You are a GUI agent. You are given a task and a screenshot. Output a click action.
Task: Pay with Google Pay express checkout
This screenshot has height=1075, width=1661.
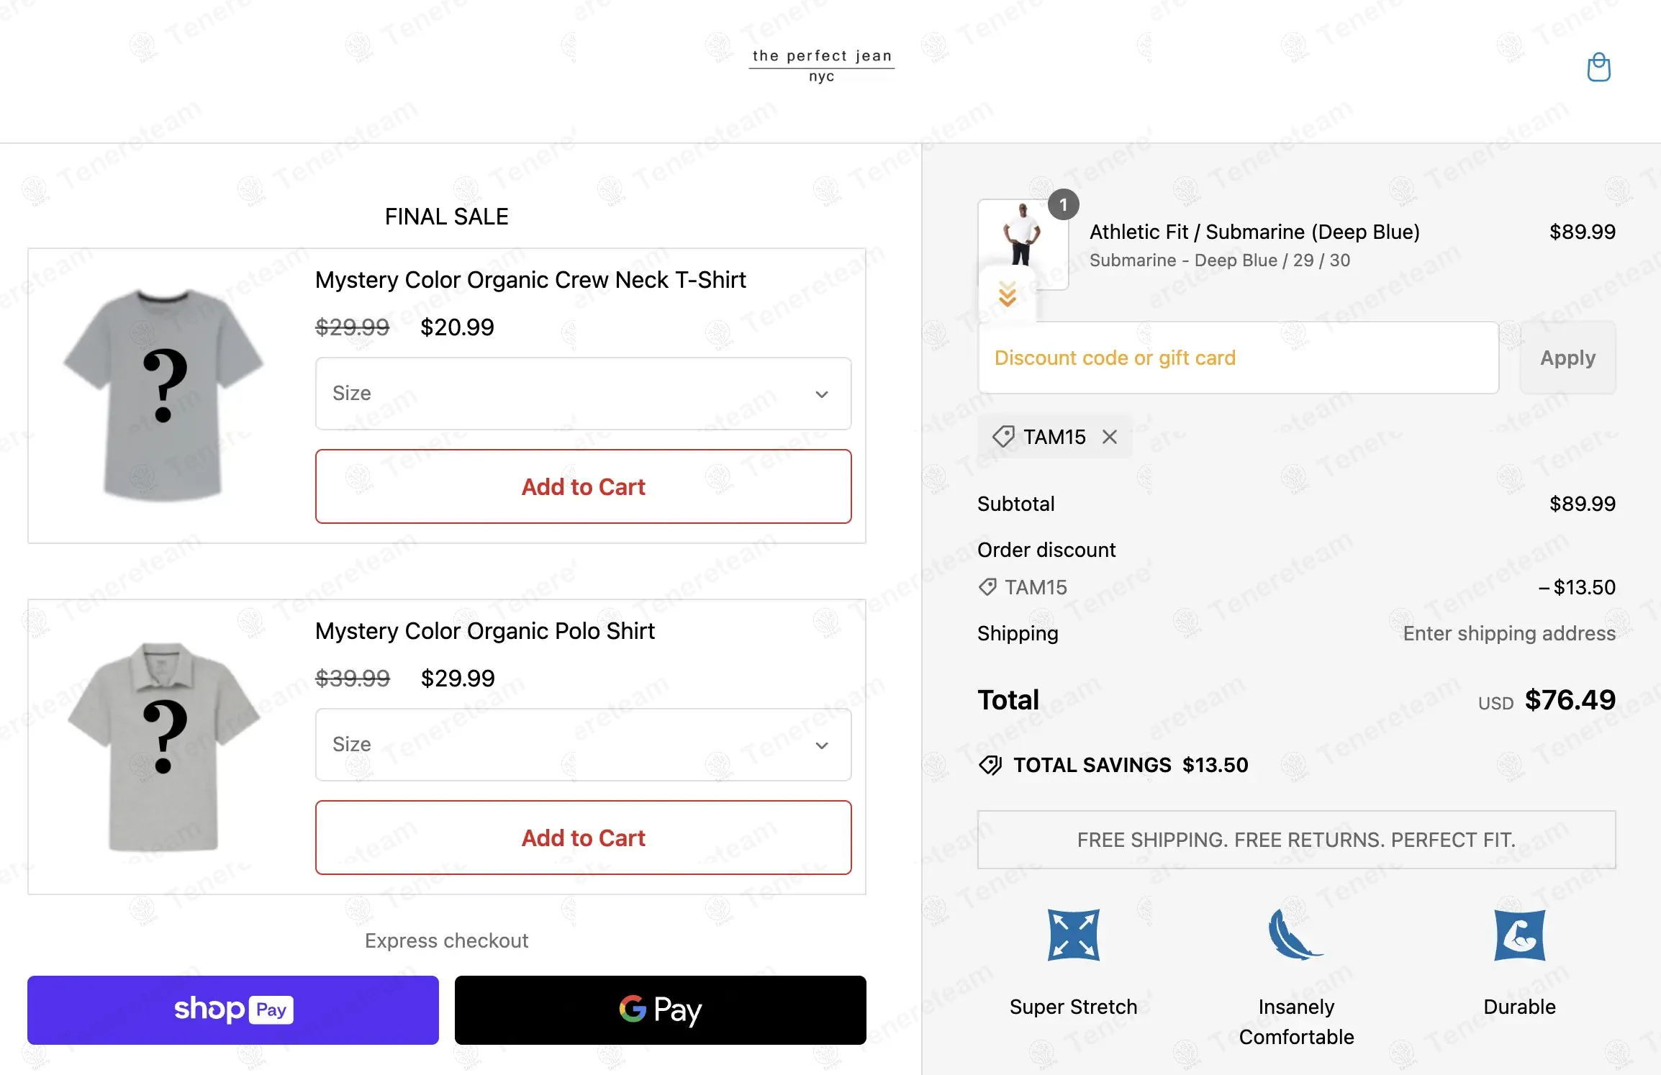(x=660, y=1010)
